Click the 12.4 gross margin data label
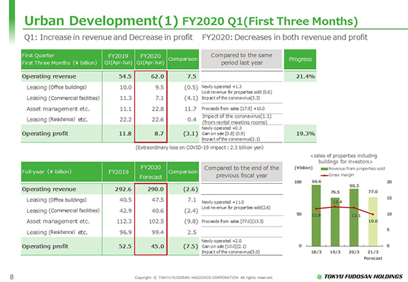 pos(337,202)
